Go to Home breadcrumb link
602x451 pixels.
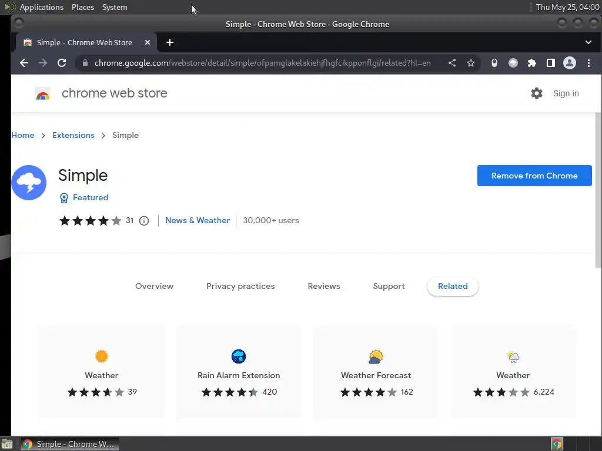click(x=23, y=136)
